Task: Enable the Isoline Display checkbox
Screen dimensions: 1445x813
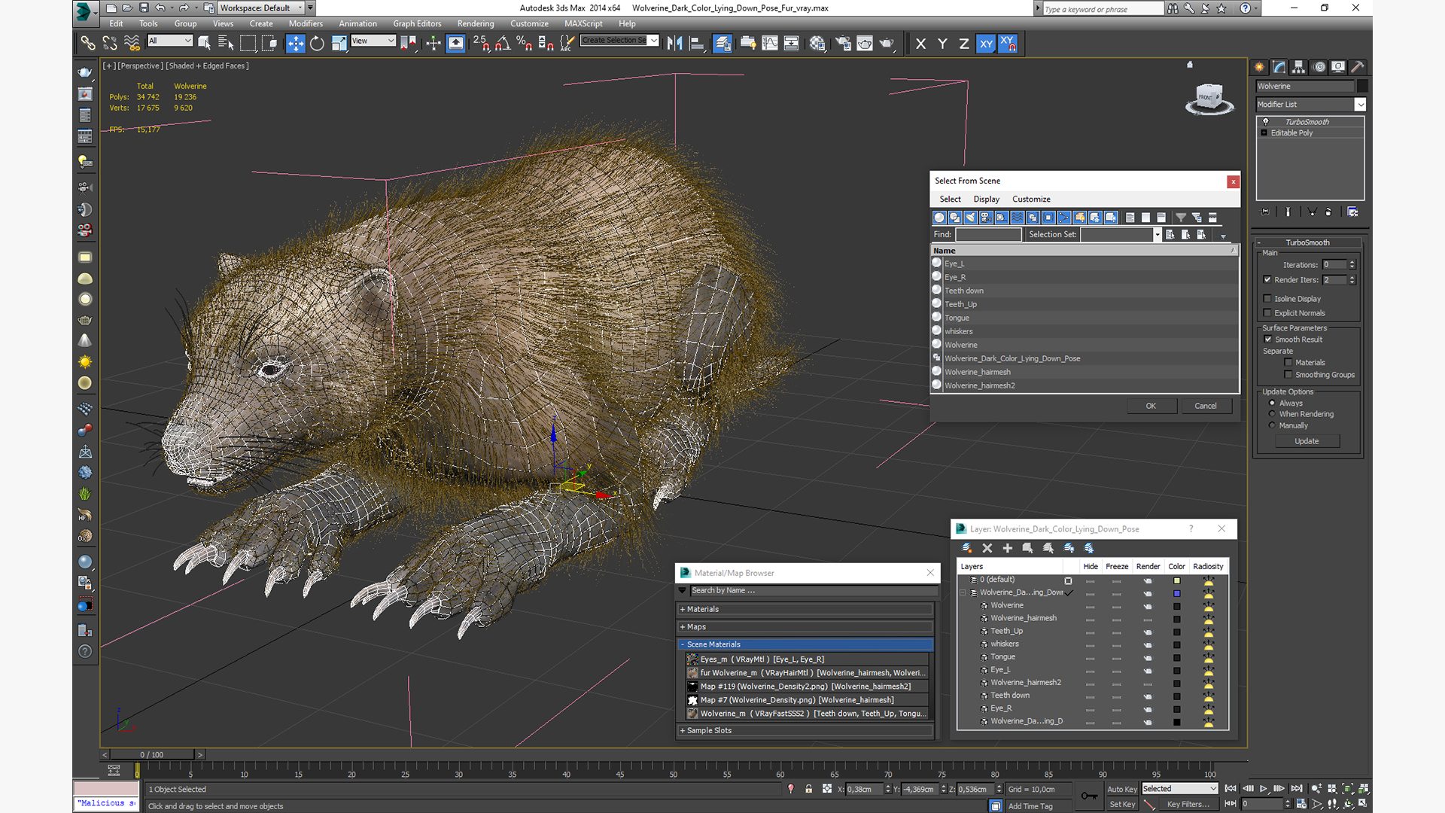Action: pyautogui.click(x=1267, y=299)
